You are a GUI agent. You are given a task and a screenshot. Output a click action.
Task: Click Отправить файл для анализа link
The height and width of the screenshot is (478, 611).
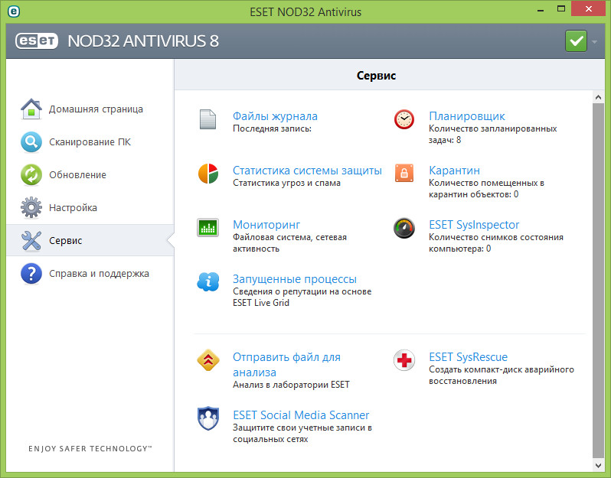pyautogui.click(x=286, y=365)
